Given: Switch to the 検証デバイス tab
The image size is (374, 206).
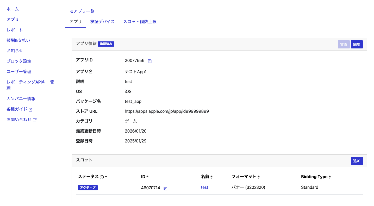Looking at the screenshot, I should pos(102,22).
